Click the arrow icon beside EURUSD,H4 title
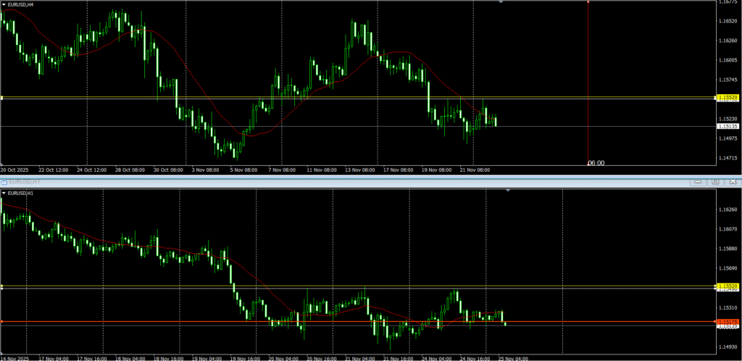Image resolution: width=742 pixels, height=361 pixels. (4, 4)
